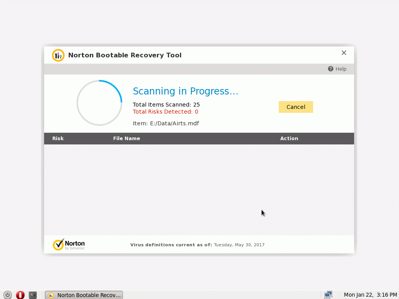The width and height of the screenshot is (399, 299).
Task: Click the item path E:/Data/Airts.mdf
Action: pyautogui.click(x=175, y=123)
